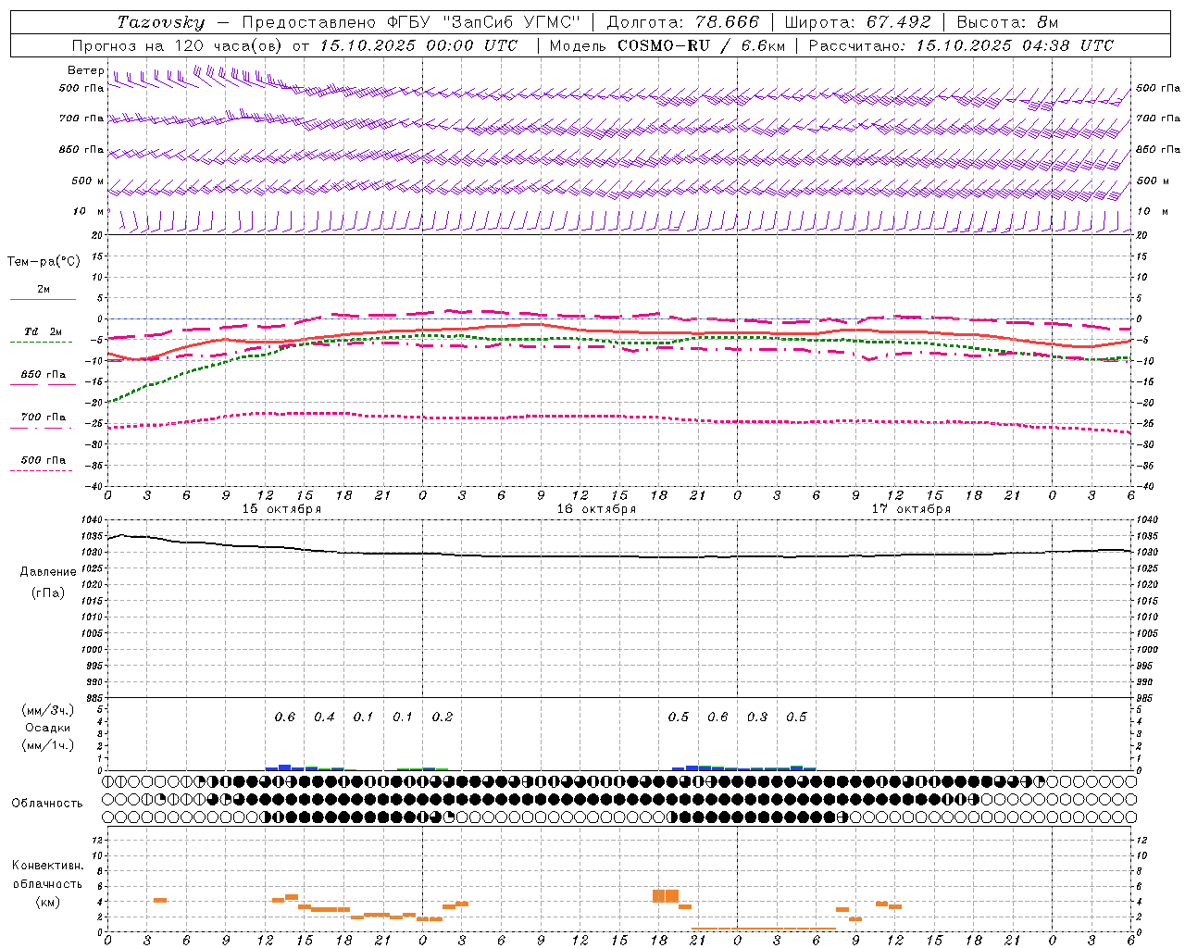Click the Долгота: 78.666 value
1185x948 pixels.
click(x=683, y=22)
